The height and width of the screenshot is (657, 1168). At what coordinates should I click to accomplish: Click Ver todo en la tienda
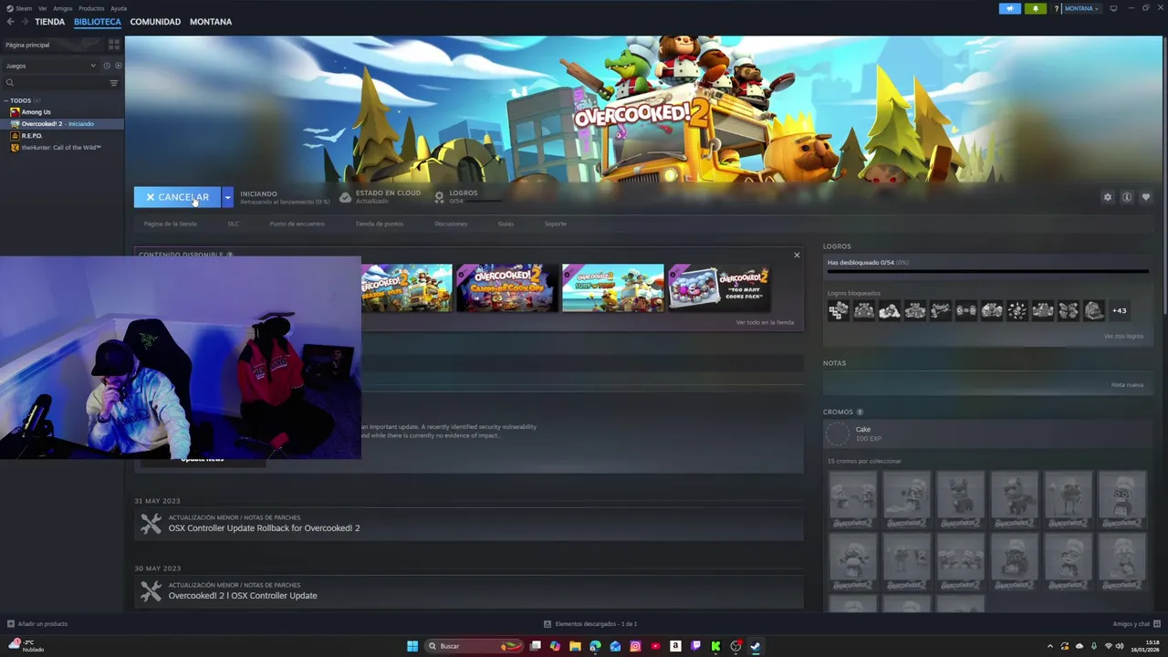pyautogui.click(x=765, y=322)
